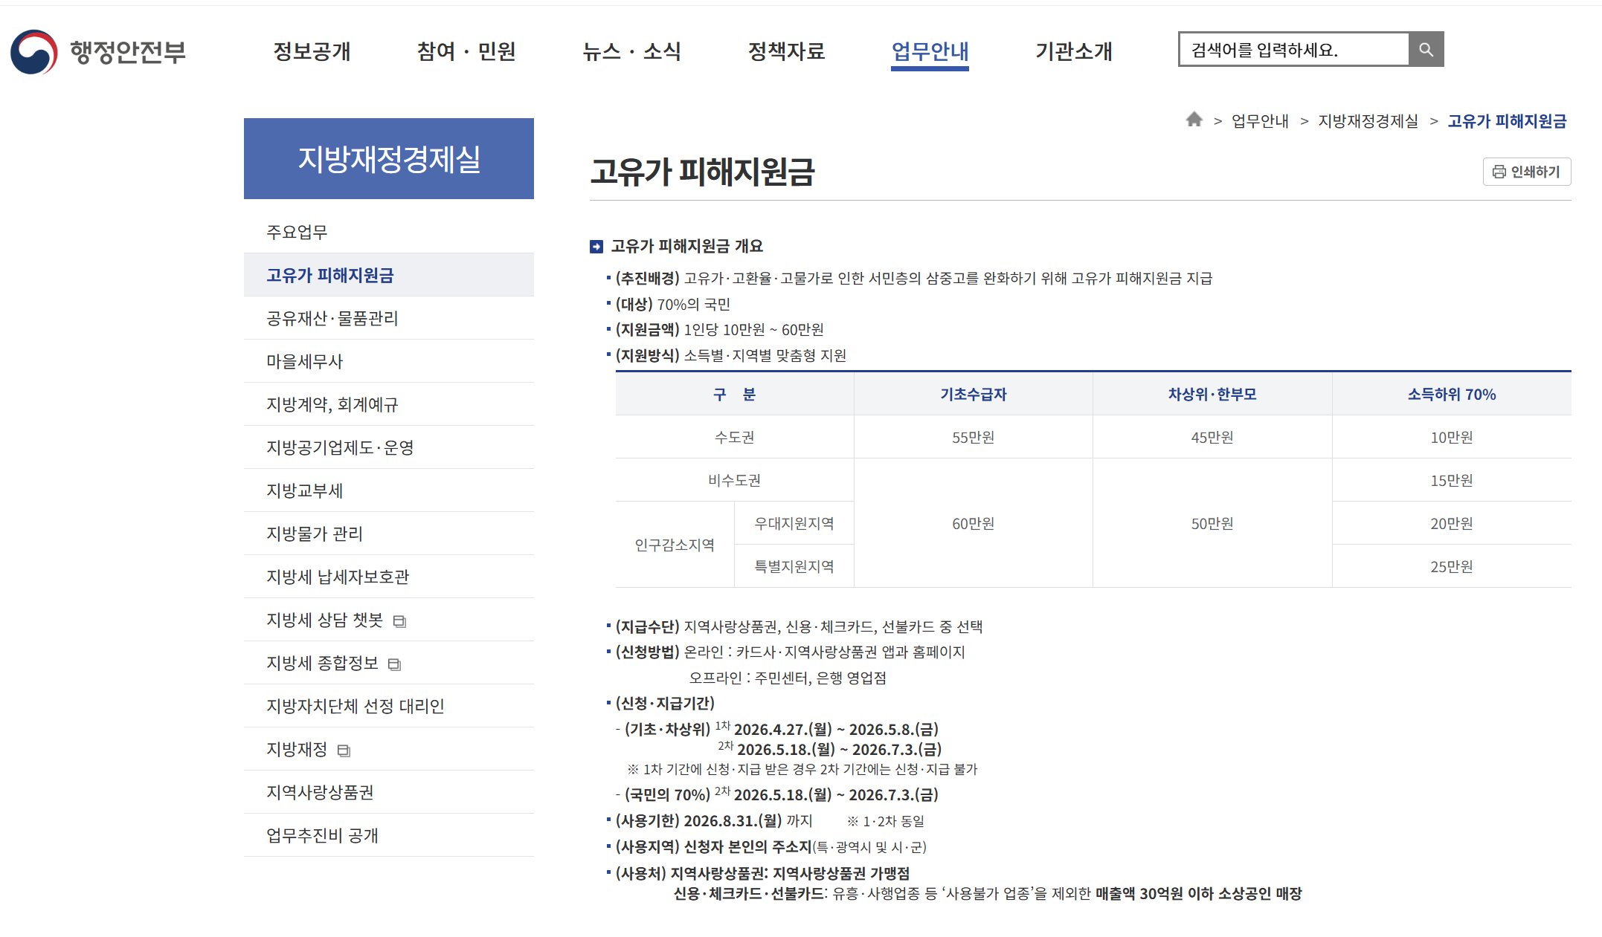Open the 정보공개 menu

[312, 51]
